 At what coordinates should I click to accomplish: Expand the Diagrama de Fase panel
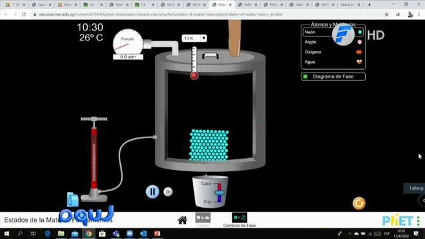pyautogui.click(x=333, y=77)
